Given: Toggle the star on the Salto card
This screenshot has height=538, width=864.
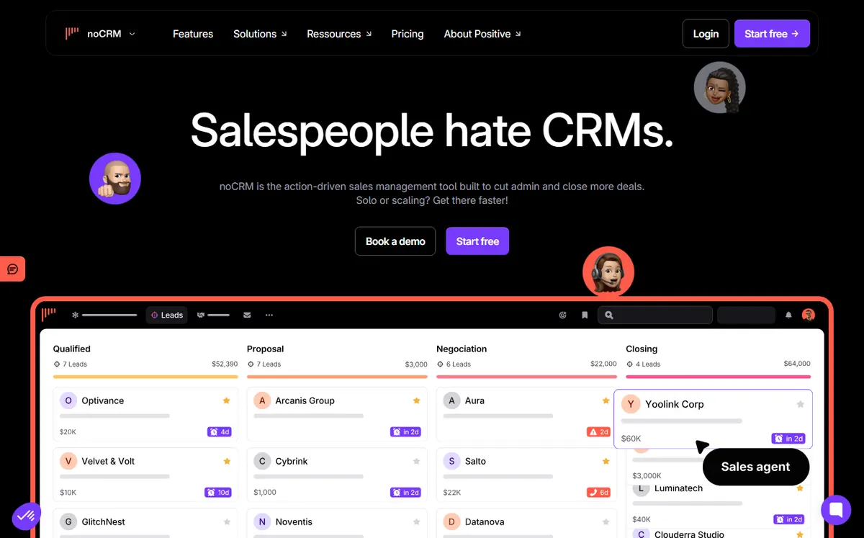Looking at the screenshot, I should [606, 461].
